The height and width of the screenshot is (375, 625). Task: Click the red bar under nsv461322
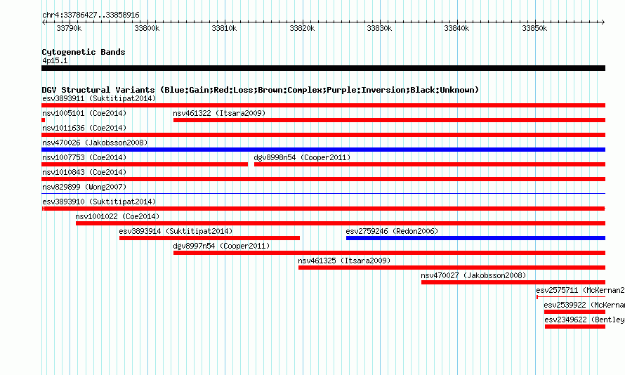click(390, 120)
